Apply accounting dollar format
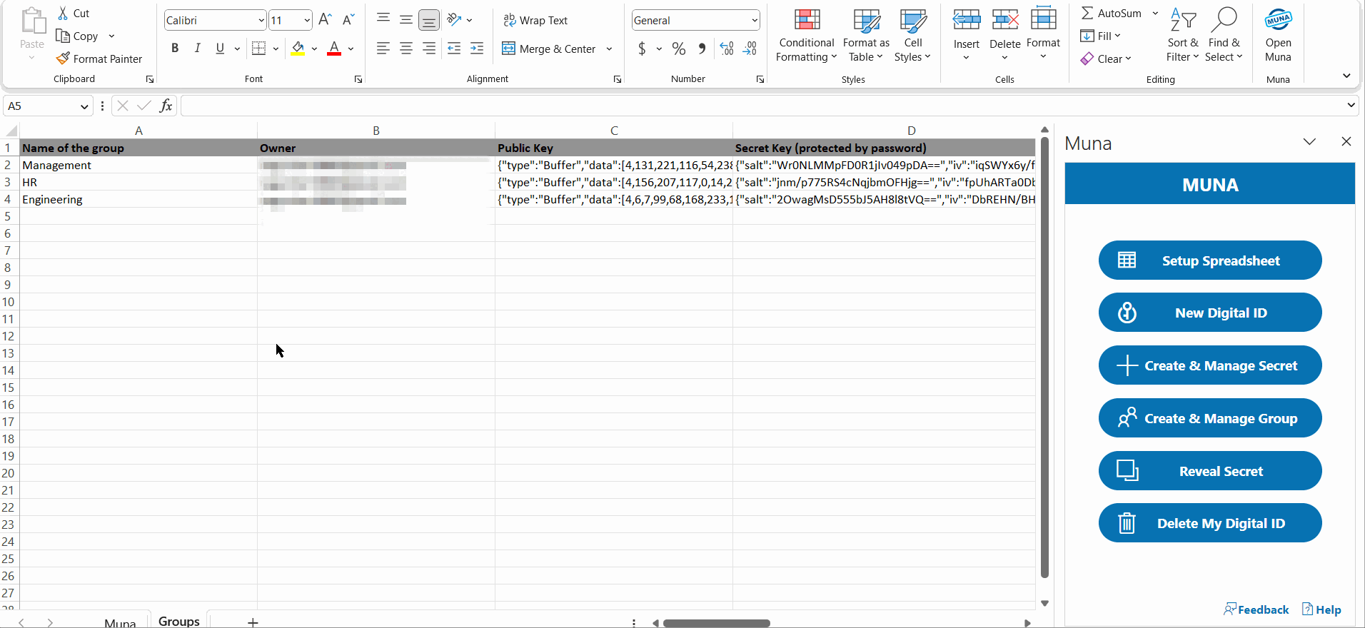This screenshot has height=628, width=1365. pyautogui.click(x=642, y=48)
